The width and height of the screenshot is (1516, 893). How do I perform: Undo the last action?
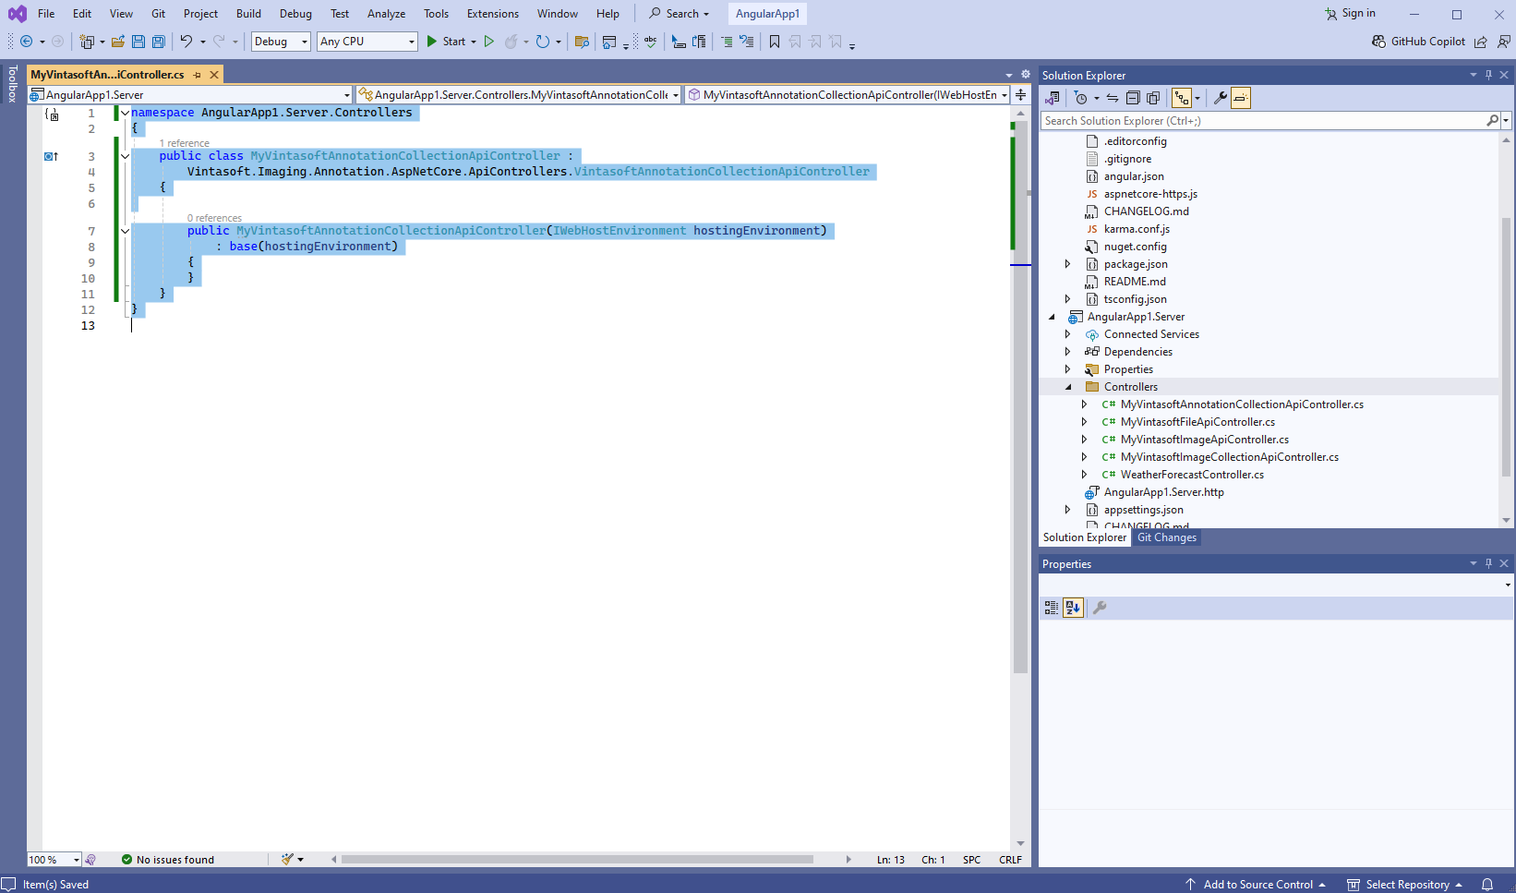point(186,42)
